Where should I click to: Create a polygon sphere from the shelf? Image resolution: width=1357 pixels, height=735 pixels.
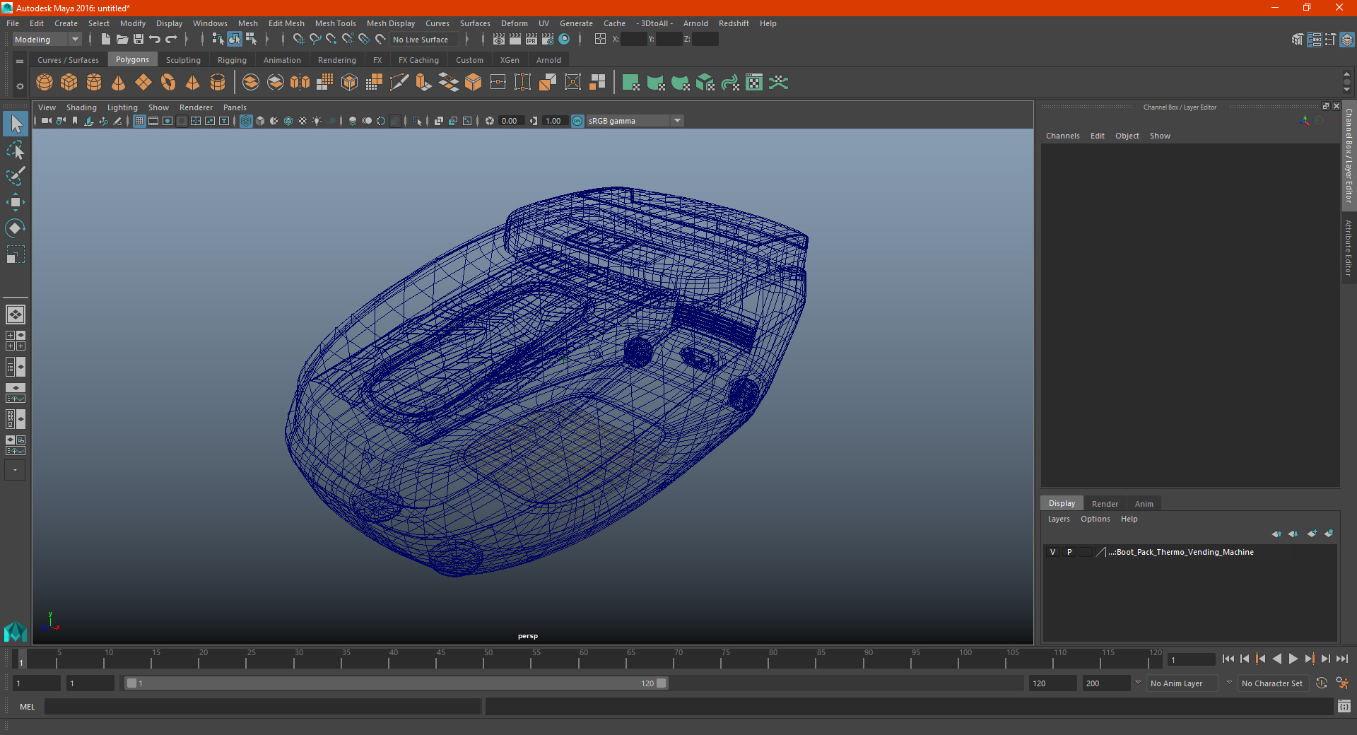[45, 83]
